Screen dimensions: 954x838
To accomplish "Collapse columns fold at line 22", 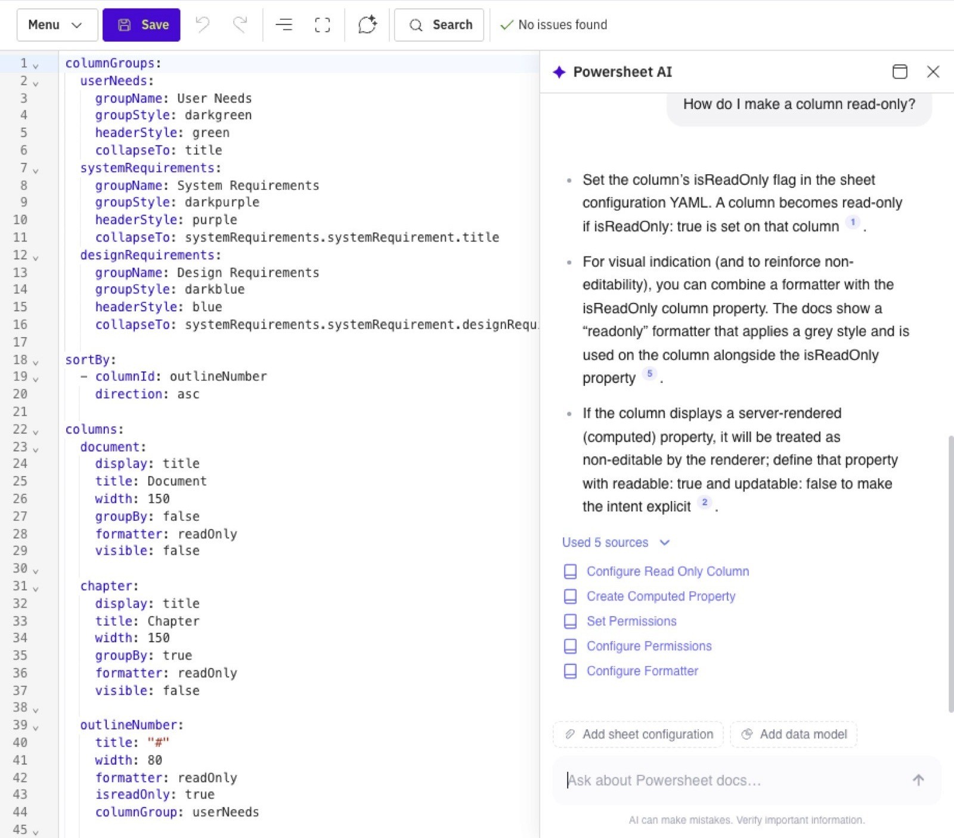I will tap(36, 432).
